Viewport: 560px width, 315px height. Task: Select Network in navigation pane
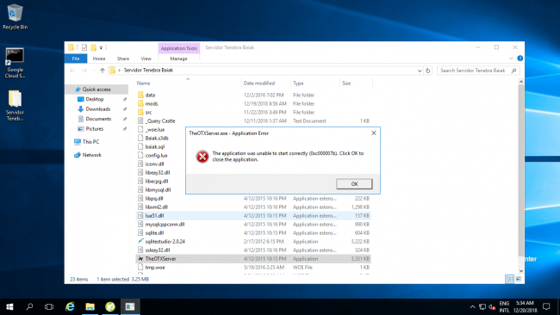(x=92, y=155)
